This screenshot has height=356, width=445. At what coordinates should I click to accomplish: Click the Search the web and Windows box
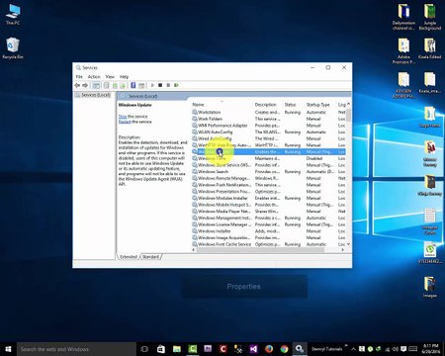click(x=76, y=349)
